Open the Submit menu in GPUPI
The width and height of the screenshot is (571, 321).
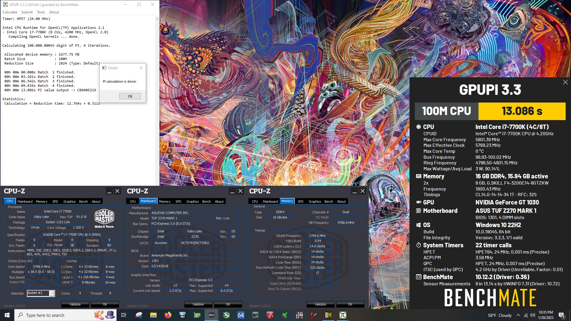27,12
